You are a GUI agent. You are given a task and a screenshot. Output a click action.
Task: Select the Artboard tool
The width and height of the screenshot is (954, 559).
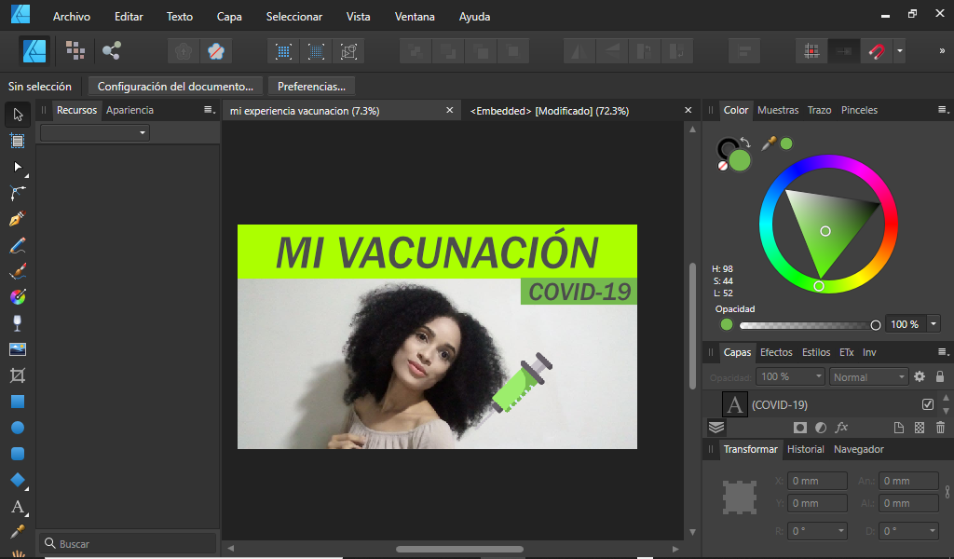tap(18, 141)
